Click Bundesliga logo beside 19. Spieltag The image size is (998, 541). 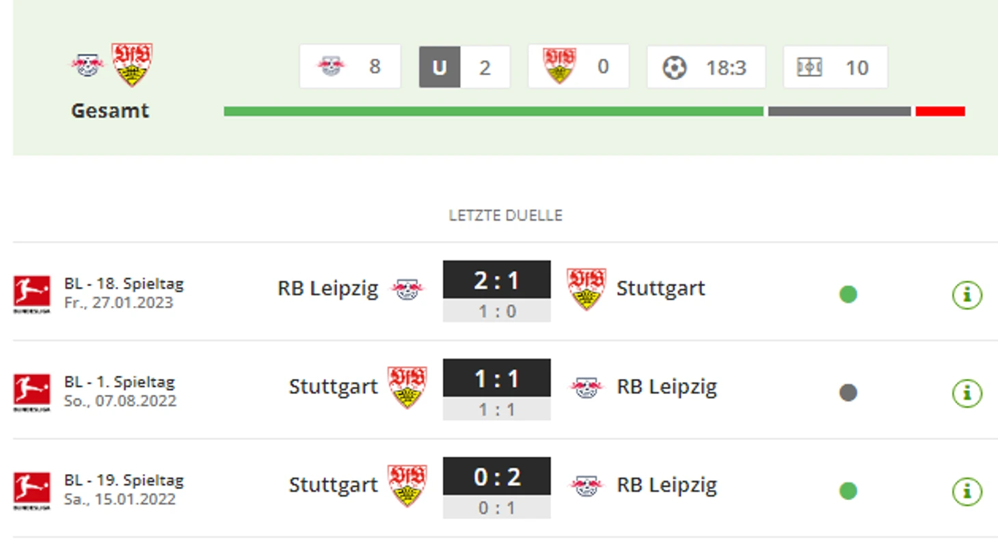[31, 491]
